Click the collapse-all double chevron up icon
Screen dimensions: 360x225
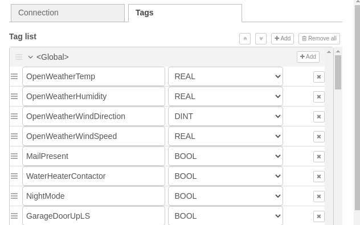245,39
